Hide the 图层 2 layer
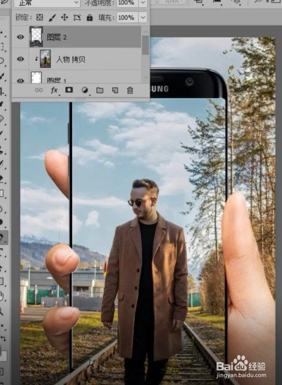Image resolution: width=282 pixels, height=385 pixels. click(21, 37)
